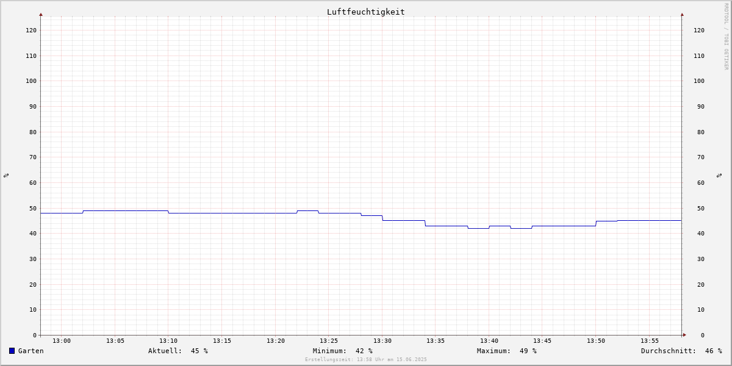
Task: Click the left axis 0 label
Action: pos(35,335)
